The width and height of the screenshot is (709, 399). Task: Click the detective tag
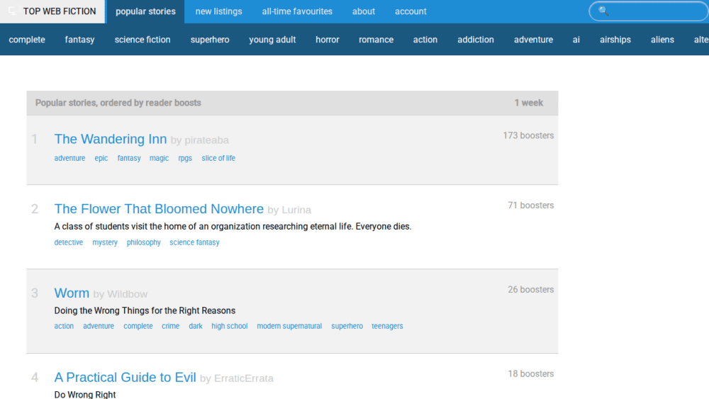pos(69,242)
